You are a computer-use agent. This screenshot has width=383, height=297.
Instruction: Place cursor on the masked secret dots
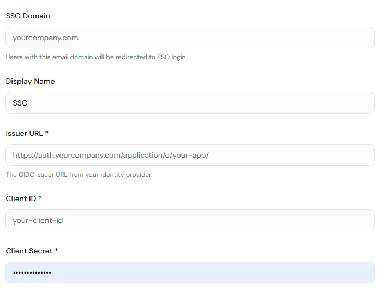tap(32, 273)
